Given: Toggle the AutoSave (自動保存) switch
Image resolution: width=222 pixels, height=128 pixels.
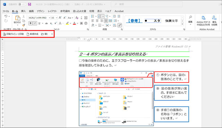Looking at the screenshot, I should (x=22, y=4).
